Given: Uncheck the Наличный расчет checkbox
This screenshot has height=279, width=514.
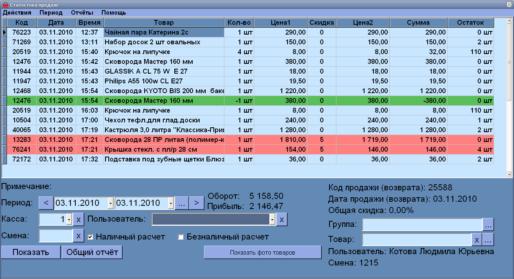Looking at the screenshot, I should [90, 237].
